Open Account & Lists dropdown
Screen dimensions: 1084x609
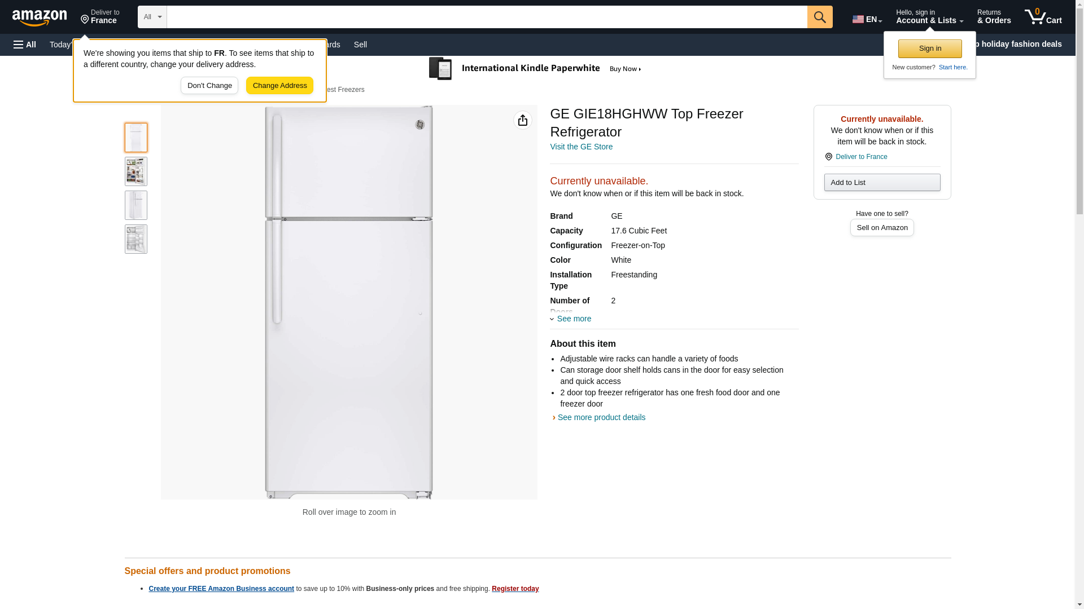929,17
